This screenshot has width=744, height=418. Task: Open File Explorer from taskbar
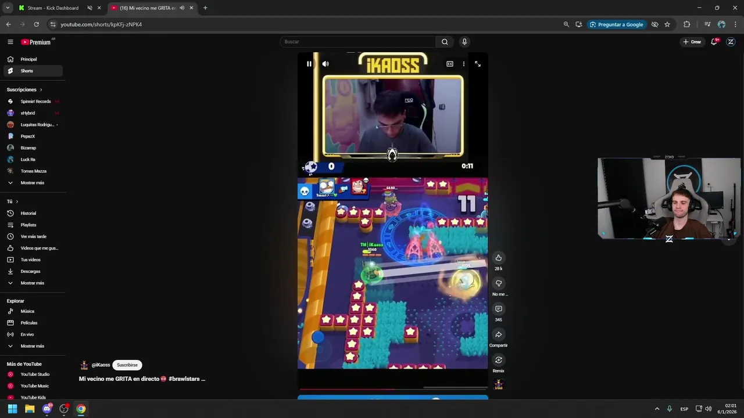click(30, 409)
